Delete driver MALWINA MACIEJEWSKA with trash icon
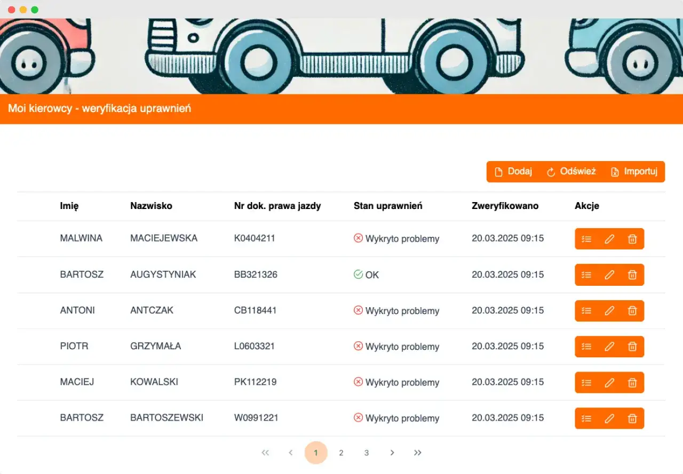The height and width of the screenshot is (474, 683). (x=632, y=239)
